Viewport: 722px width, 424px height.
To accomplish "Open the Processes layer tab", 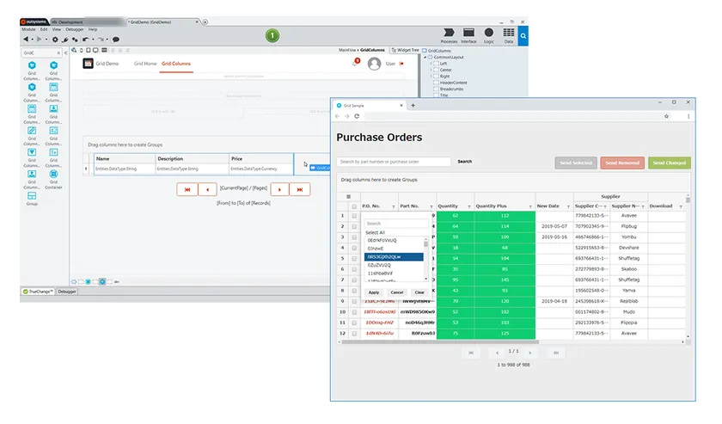I will (x=448, y=34).
